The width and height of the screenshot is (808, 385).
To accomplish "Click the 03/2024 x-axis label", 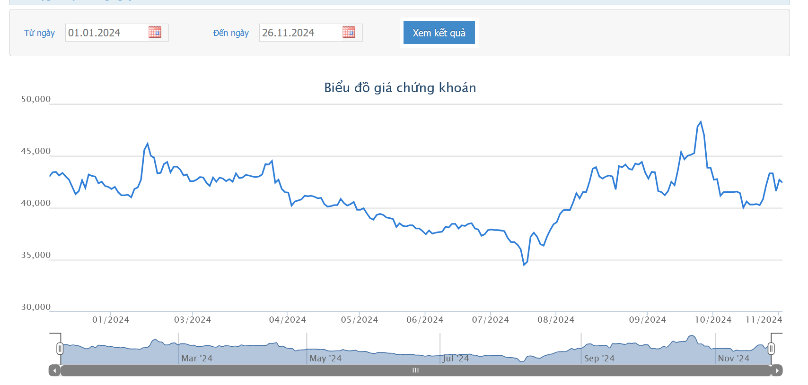I will pos(193,320).
